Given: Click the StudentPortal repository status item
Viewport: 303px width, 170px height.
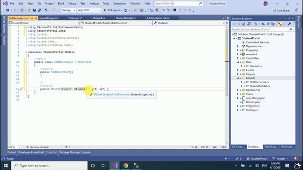Looking at the screenshot, I should (257, 159).
